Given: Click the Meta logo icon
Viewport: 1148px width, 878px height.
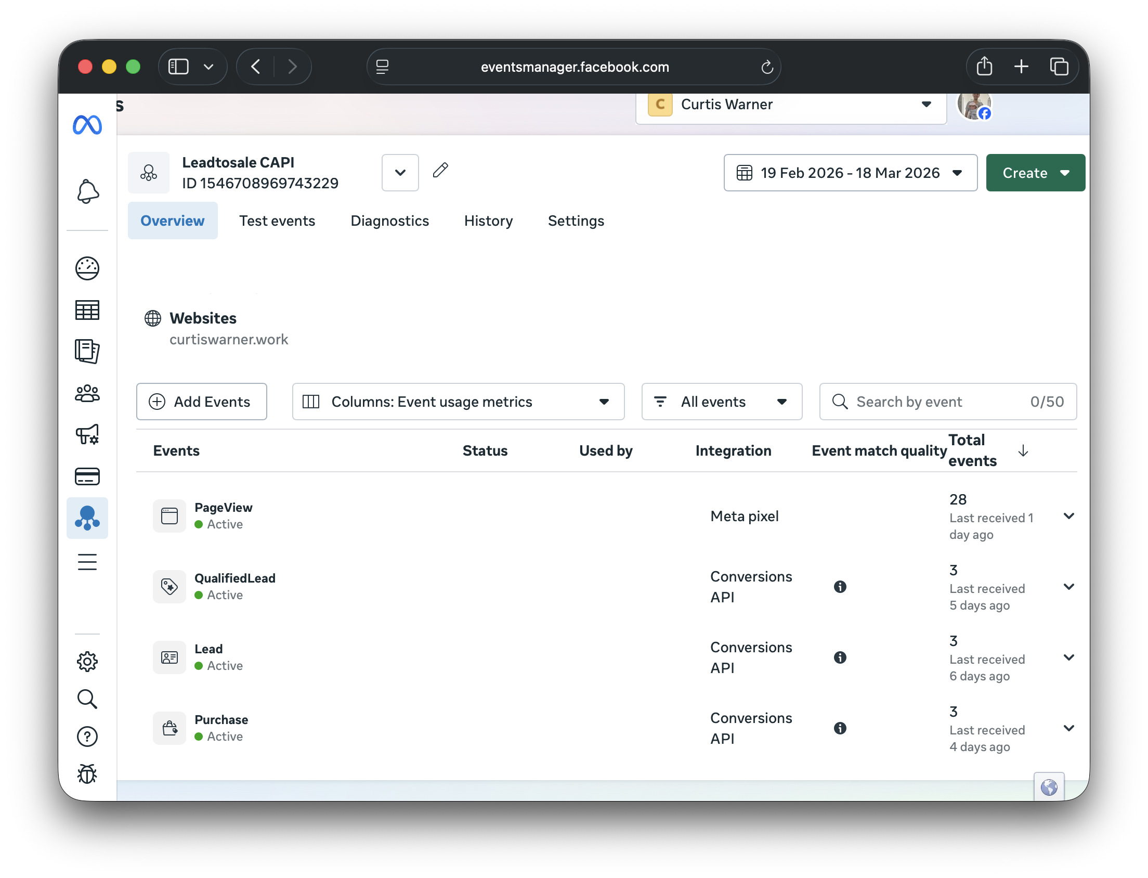Looking at the screenshot, I should point(87,125).
